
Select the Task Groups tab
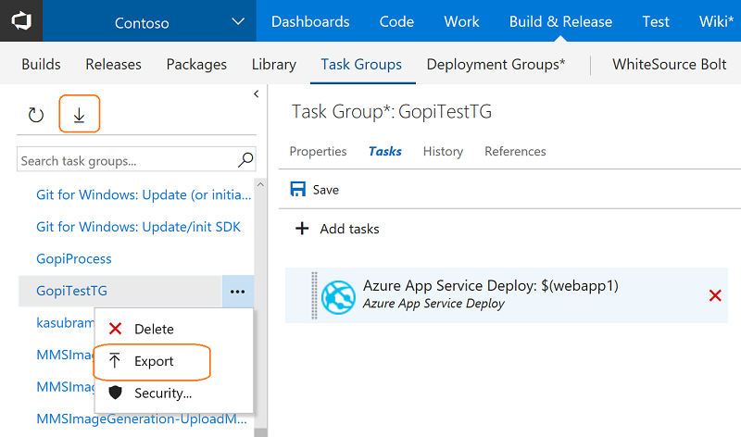361,64
